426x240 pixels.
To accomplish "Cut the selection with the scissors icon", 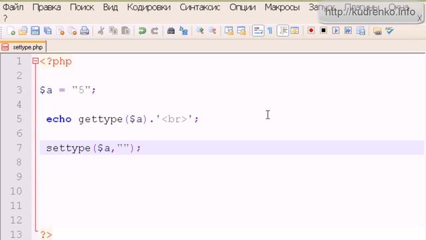I will pos(101,31).
